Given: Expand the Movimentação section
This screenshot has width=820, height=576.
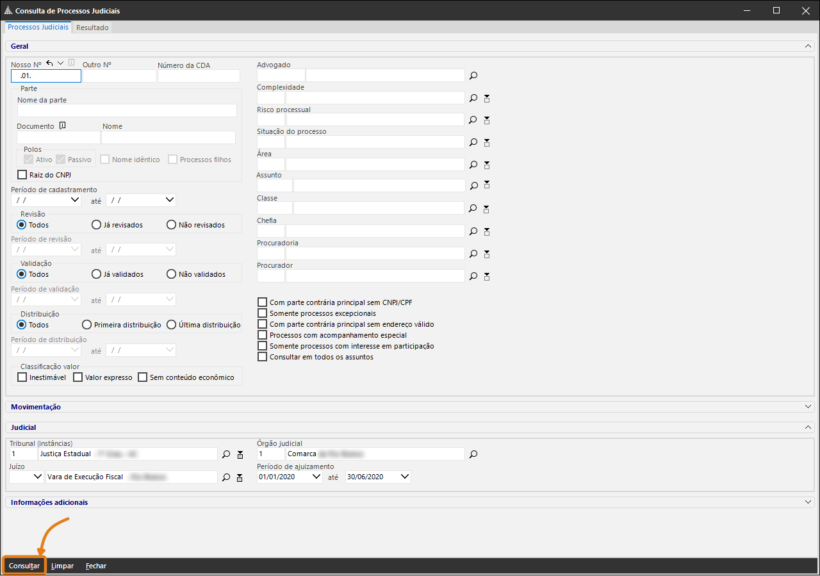Looking at the screenshot, I should pyautogui.click(x=808, y=407).
